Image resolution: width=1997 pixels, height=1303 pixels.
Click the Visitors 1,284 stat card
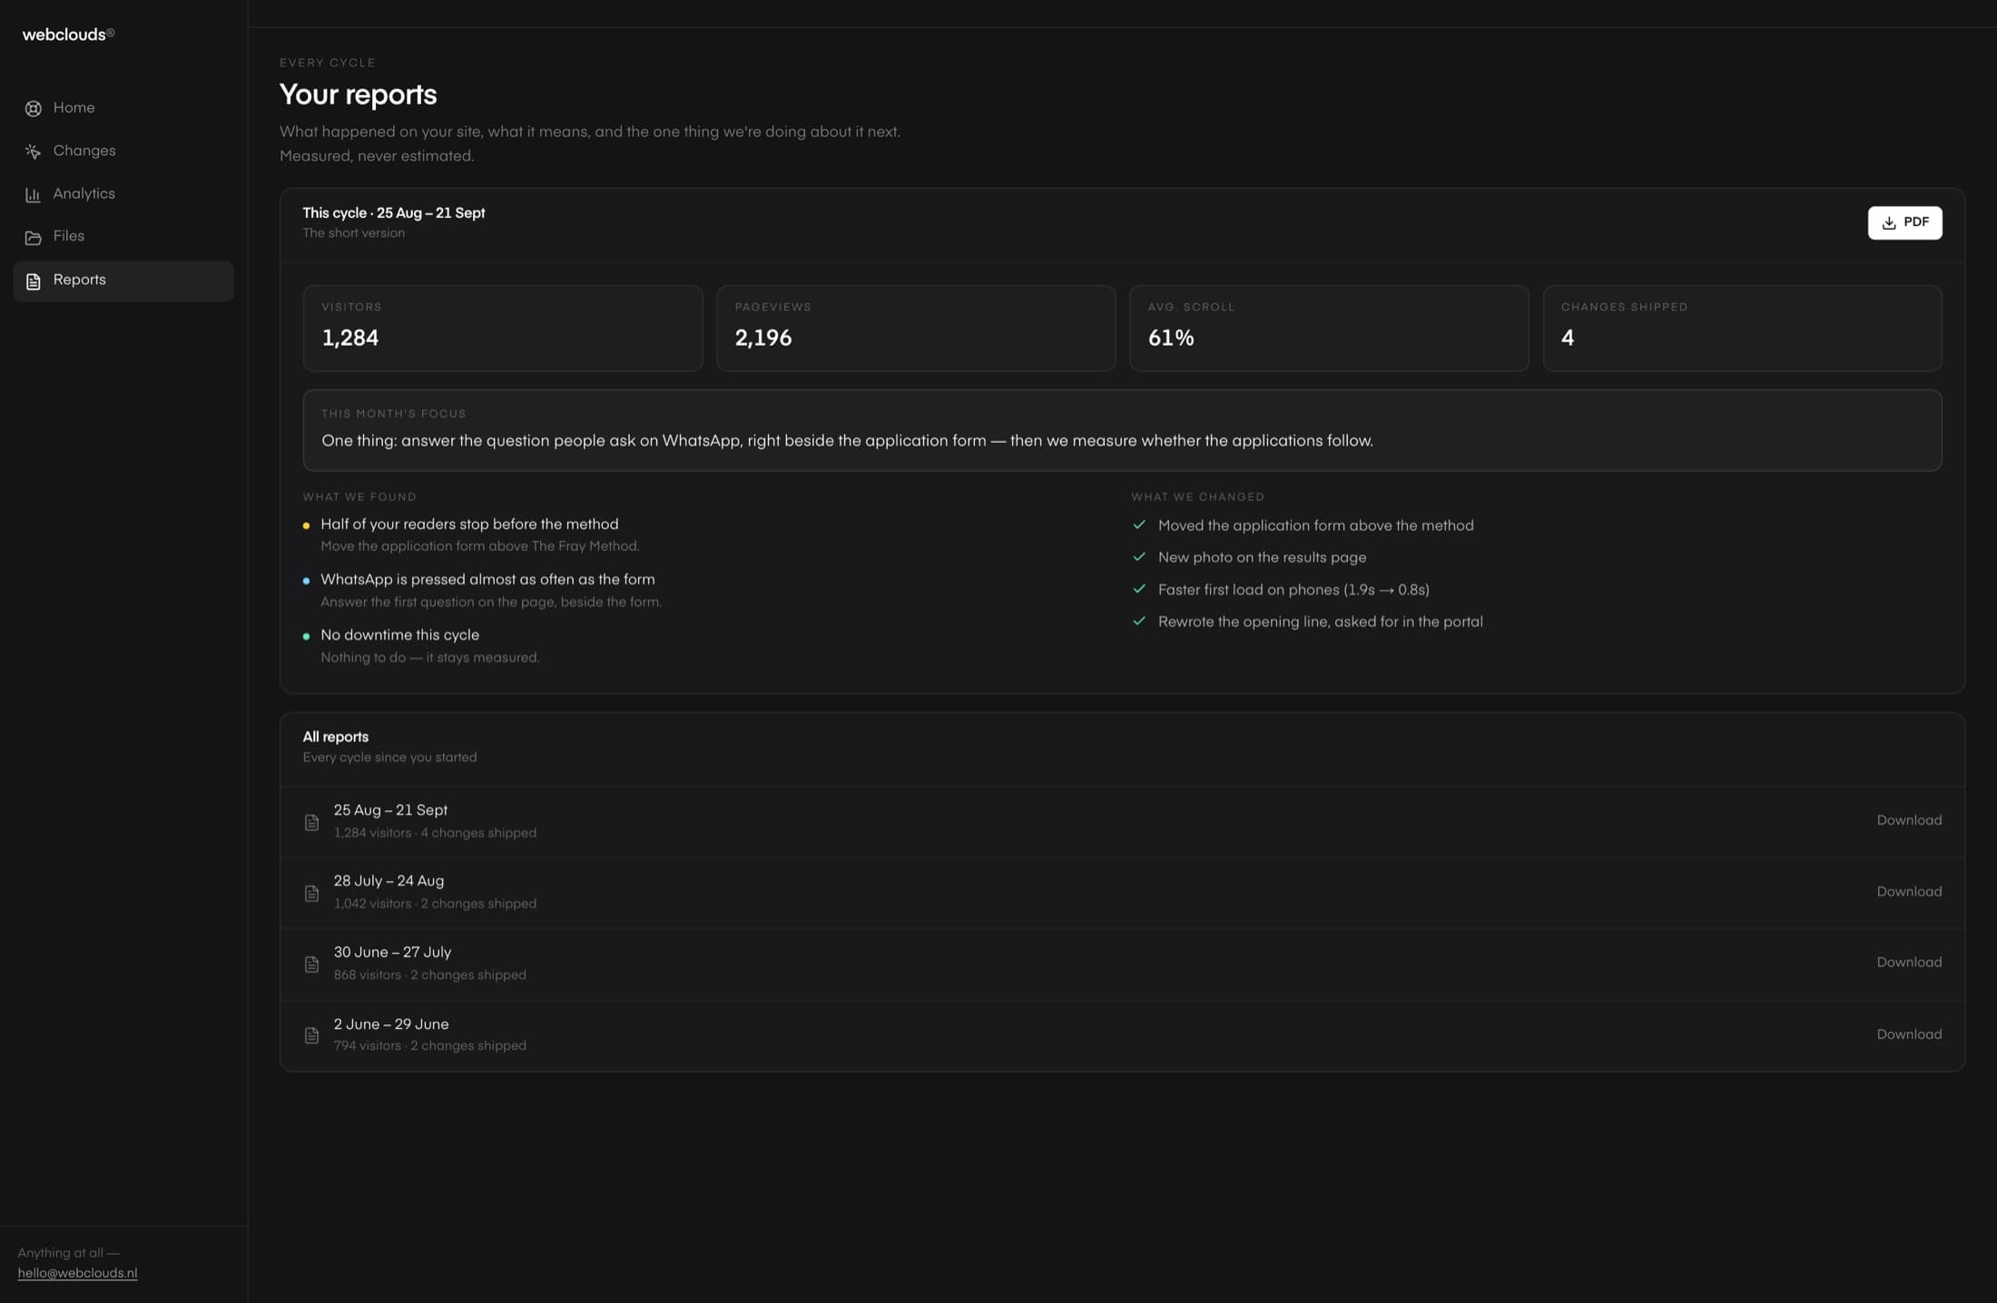click(503, 328)
